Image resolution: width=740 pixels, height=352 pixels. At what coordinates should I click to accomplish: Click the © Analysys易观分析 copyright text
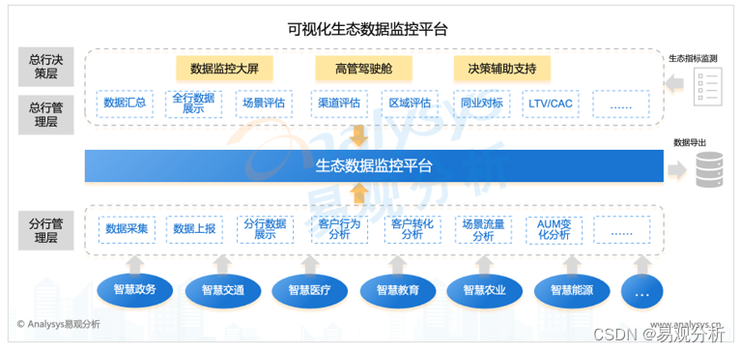pyautogui.click(x=59, y=324)
